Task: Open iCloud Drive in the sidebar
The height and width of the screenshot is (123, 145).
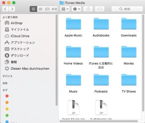Action: pos(17,36)
